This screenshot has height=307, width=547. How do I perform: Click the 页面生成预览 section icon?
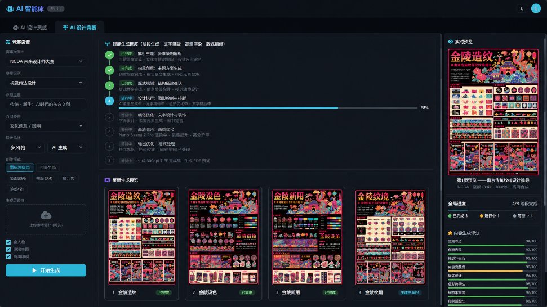click(x=107, y=180)
